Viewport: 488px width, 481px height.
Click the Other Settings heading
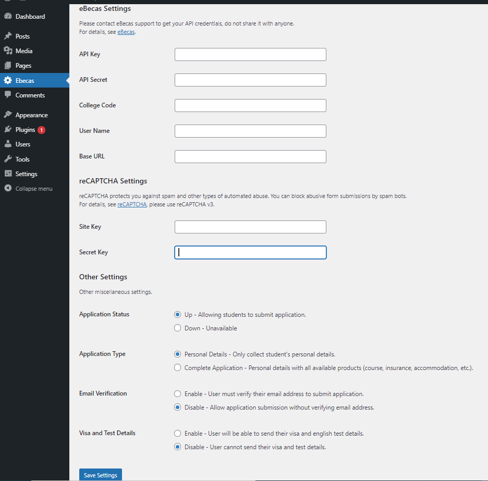tap(103, 277)
